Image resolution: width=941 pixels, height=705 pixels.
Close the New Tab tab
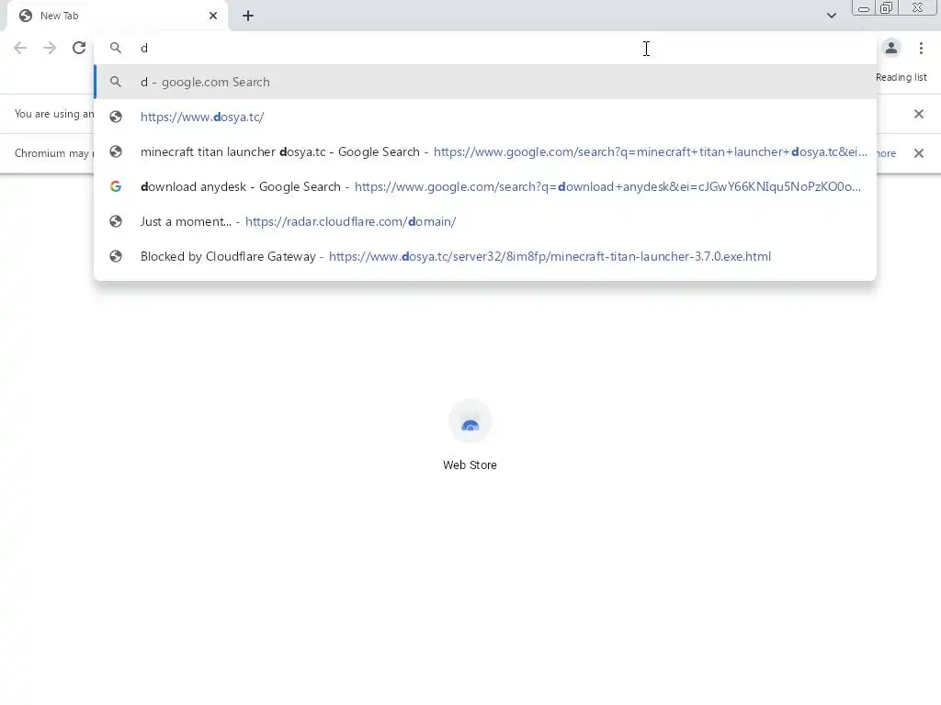(x=213, y=16)
